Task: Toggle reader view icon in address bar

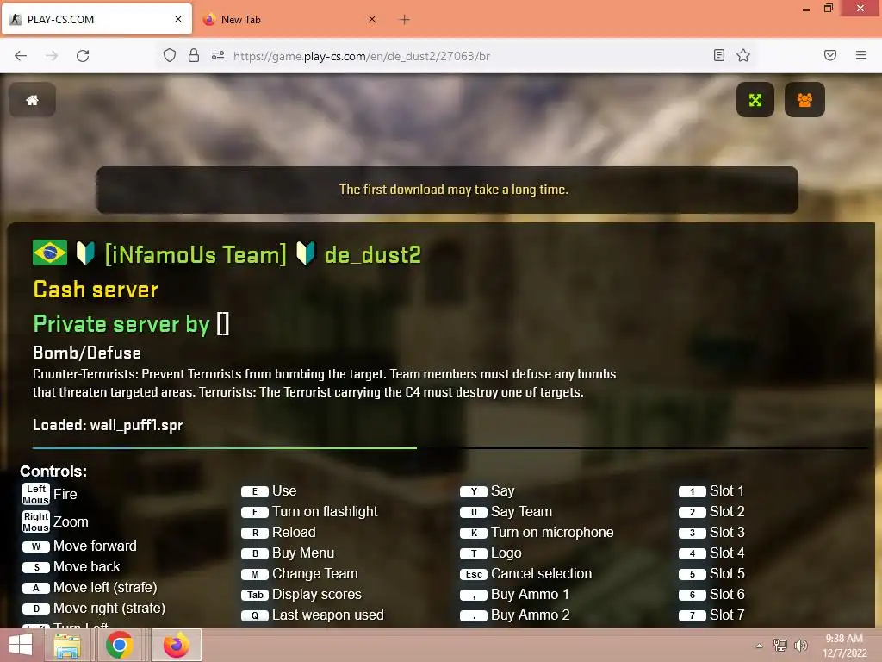Action: click(718, 55)
